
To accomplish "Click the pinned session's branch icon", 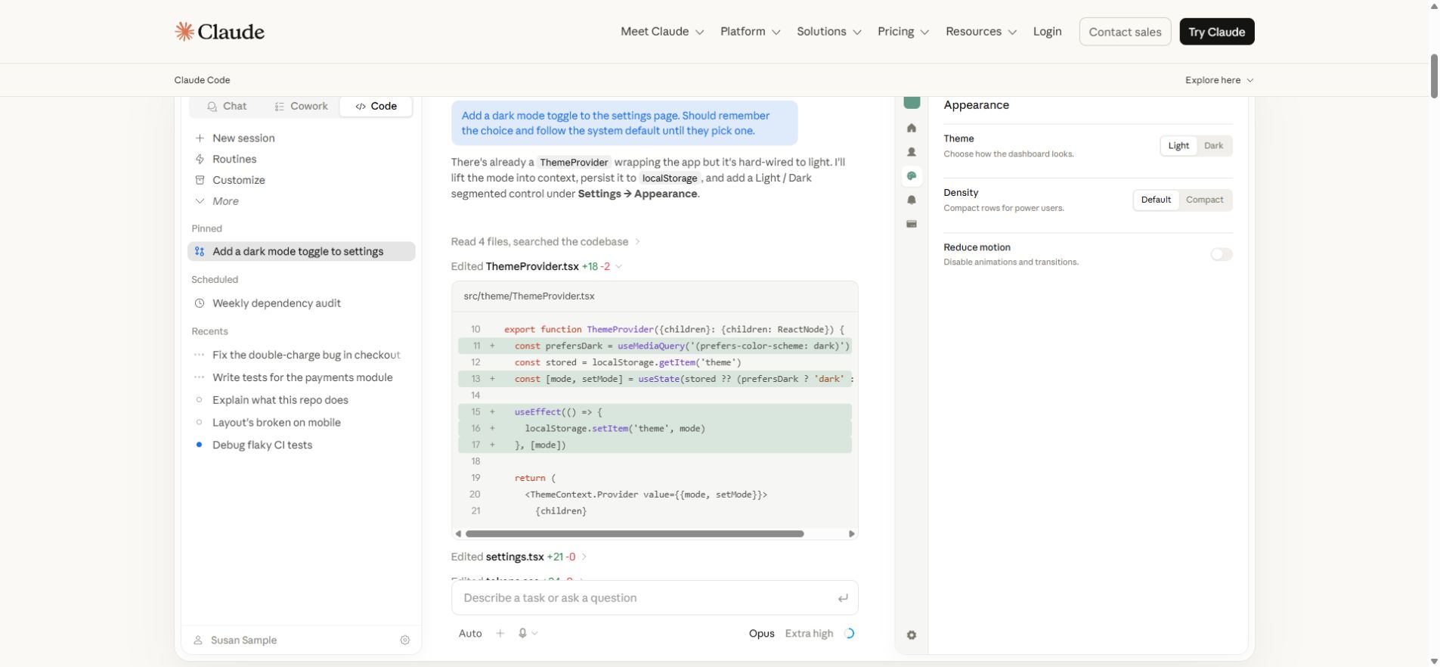I will [200, 251].
